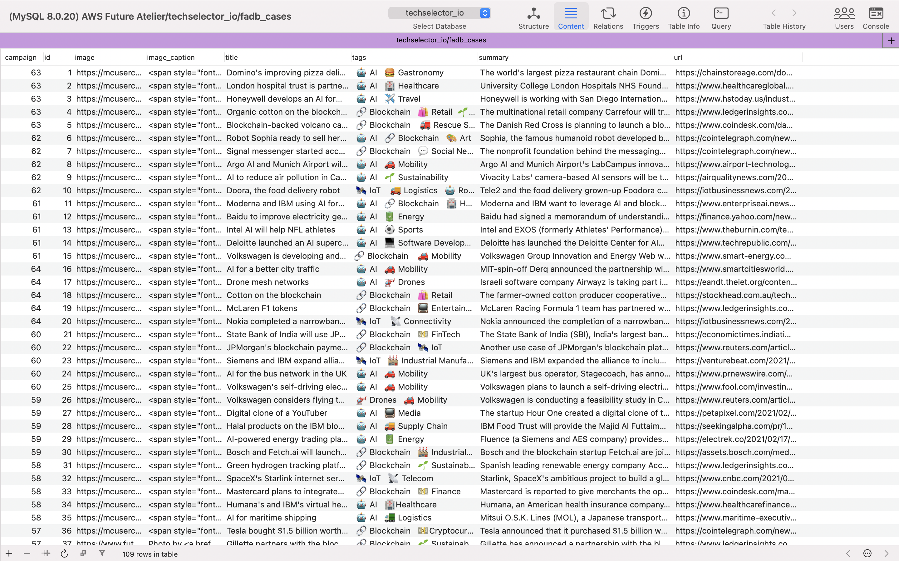899x561 pixels.
Task: Select title "Doora, the food delivery robot"
Action: pos(287,191)
